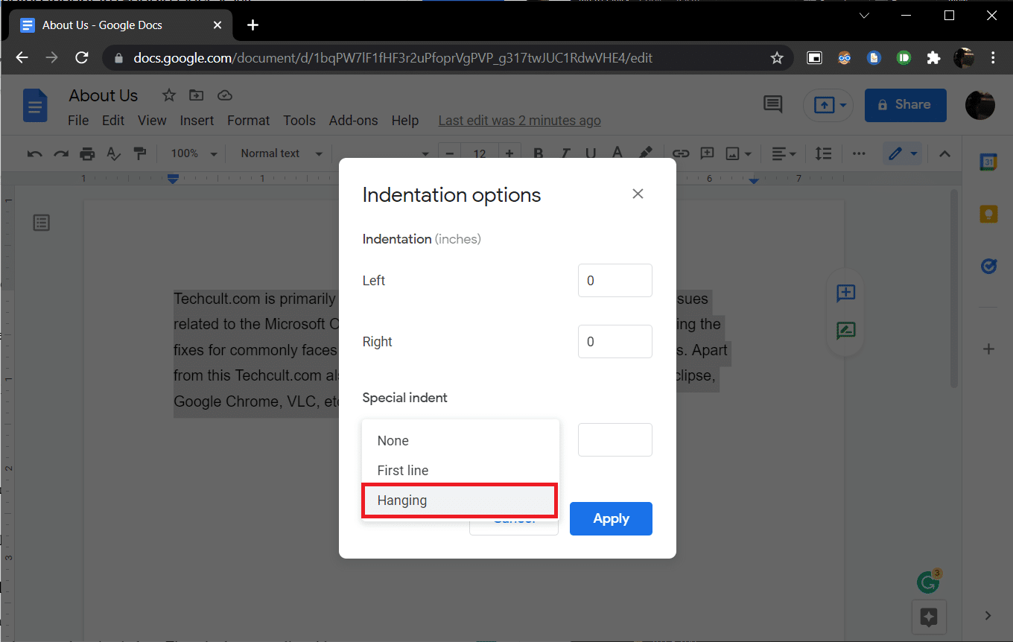1013x642 pixels.
Task: Open the Insert menu
Action: click(x=197, y=121)
